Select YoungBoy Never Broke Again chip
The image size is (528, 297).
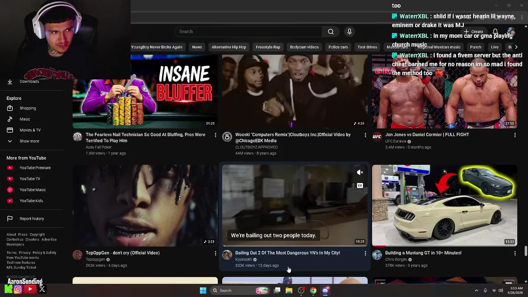point(156,47)
